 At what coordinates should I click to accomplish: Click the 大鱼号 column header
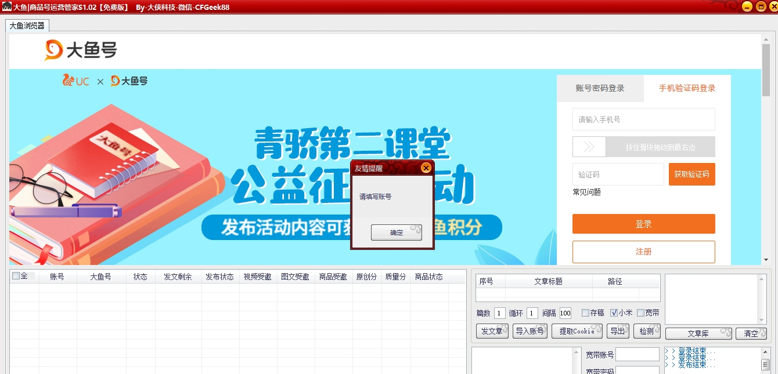[x=101, y=277]
